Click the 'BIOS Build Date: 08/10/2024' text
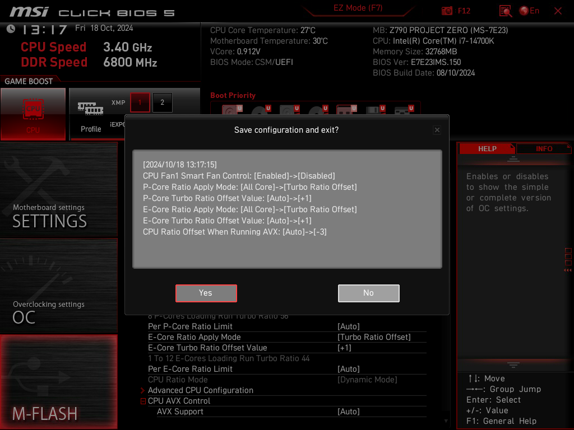 (424, 73)
